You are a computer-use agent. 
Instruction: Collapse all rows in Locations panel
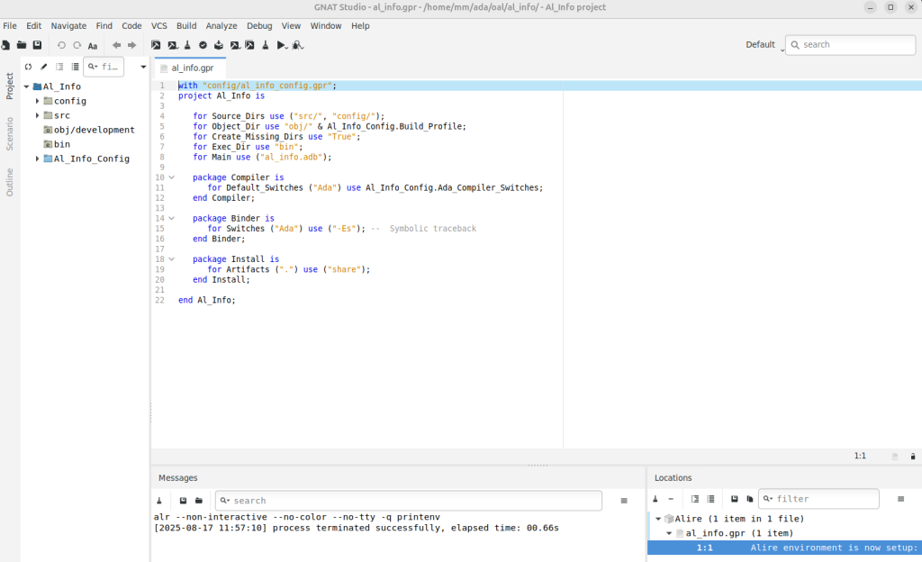710,499
